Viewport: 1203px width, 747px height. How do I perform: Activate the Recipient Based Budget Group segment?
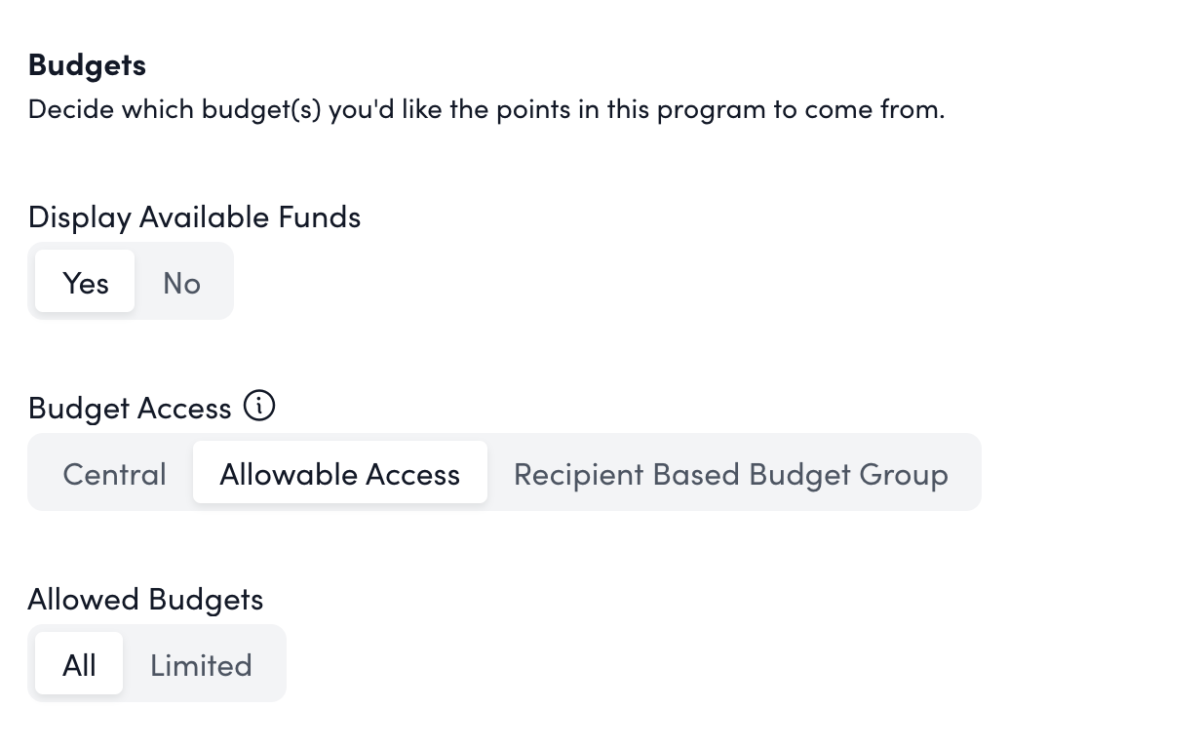point(730,473)
